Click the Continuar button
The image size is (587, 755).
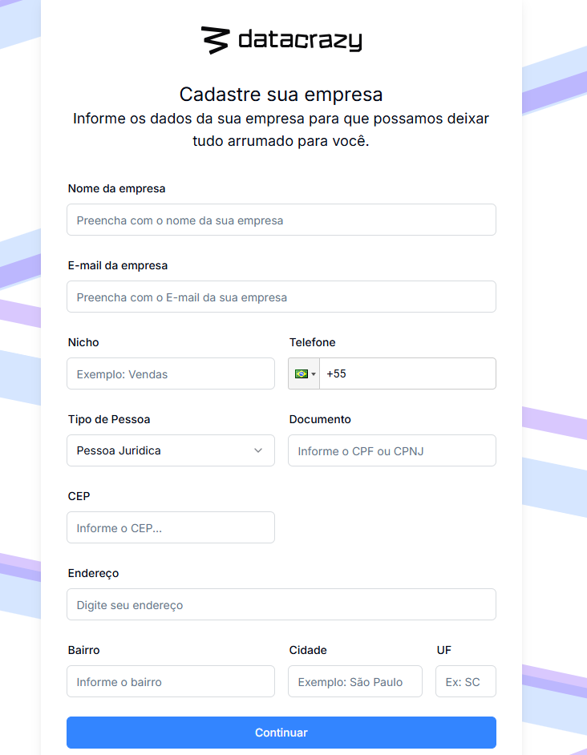[281, 733]
